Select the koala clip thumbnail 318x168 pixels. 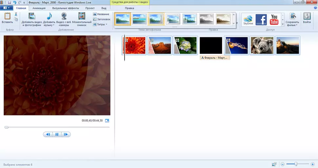tap(262, 45)
